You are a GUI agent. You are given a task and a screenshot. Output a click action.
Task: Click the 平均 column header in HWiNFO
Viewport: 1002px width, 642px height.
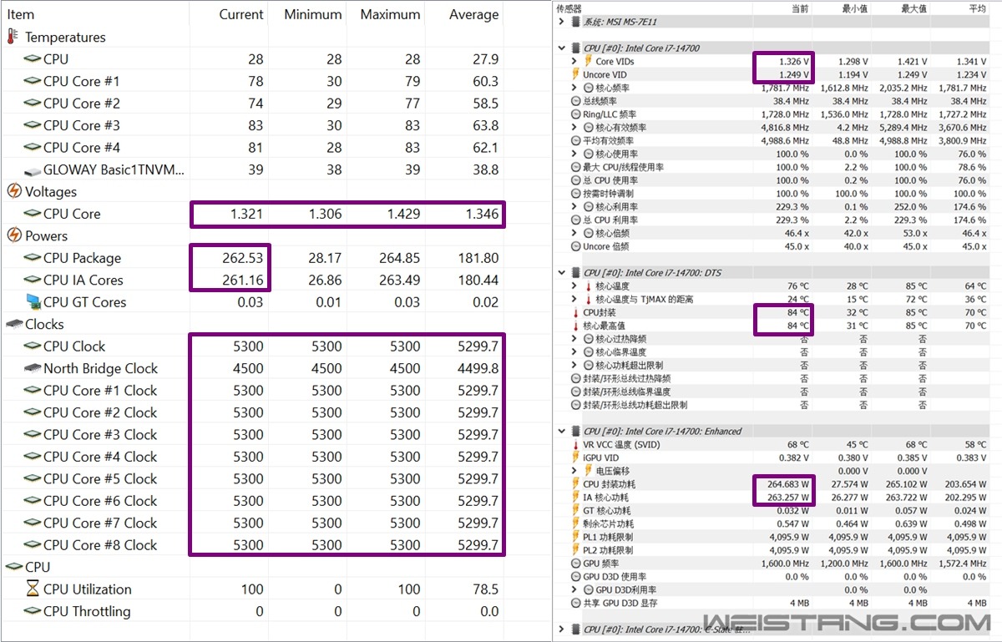977,8
